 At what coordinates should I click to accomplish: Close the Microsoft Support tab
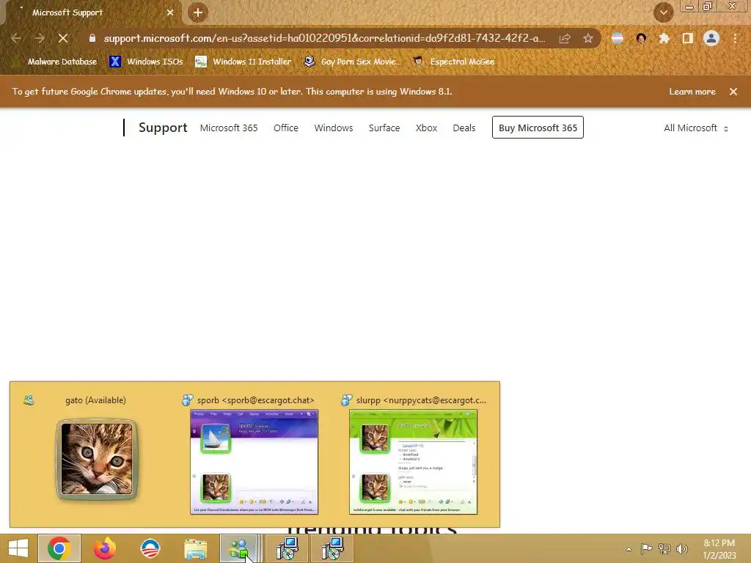[x=170, y=13]
